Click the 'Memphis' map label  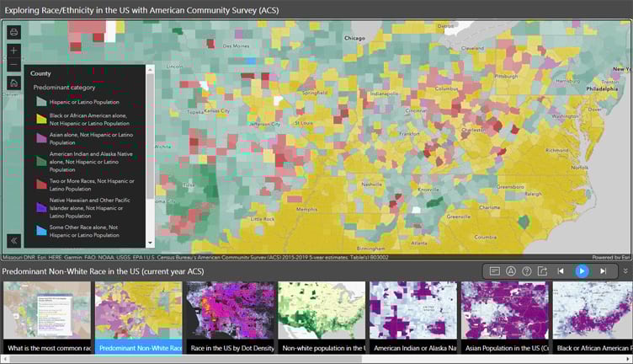pyautogui.click(x=306, y=209)
